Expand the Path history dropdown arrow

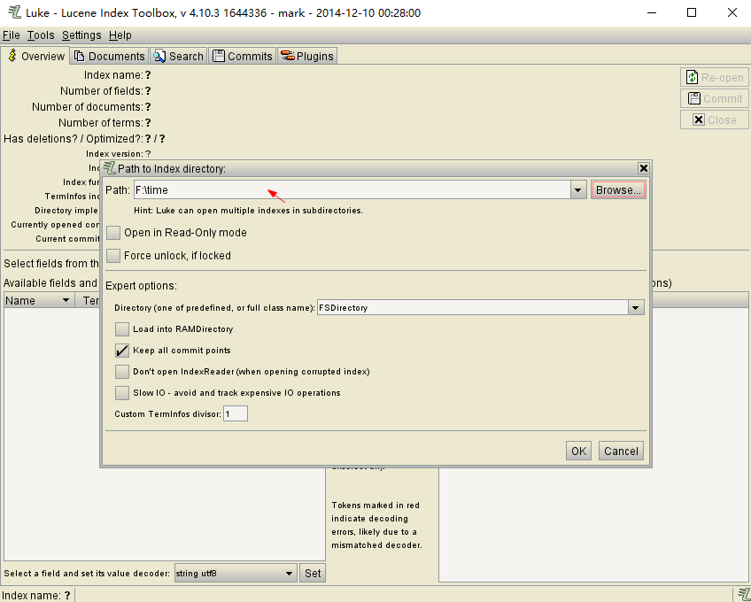click(577, 190)
